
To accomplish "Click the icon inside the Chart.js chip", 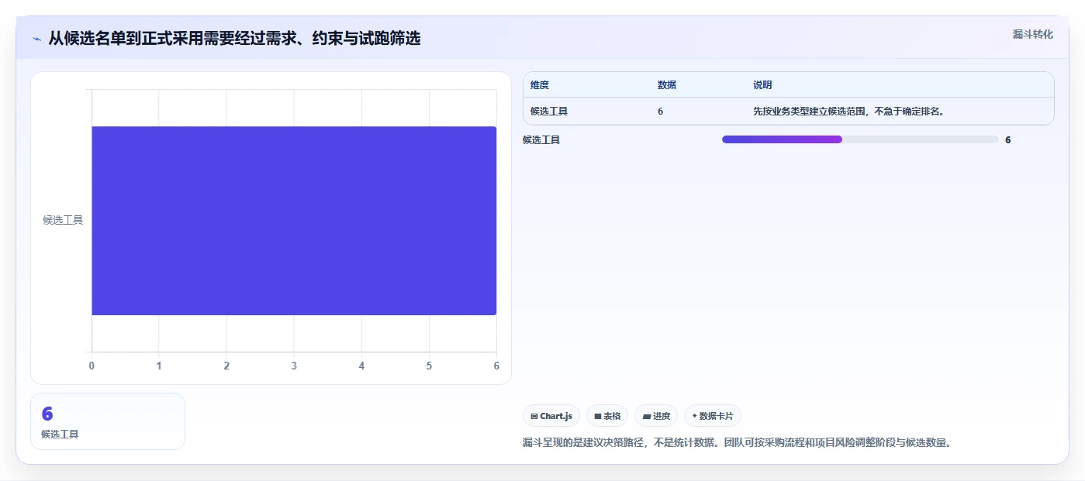I will point(534,417).
